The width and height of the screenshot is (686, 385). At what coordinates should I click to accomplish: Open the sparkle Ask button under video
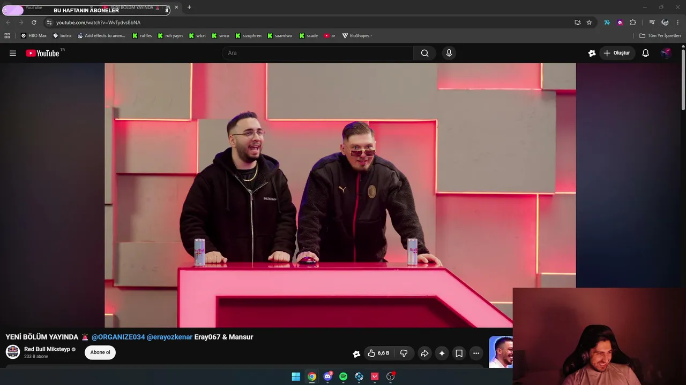442,353
